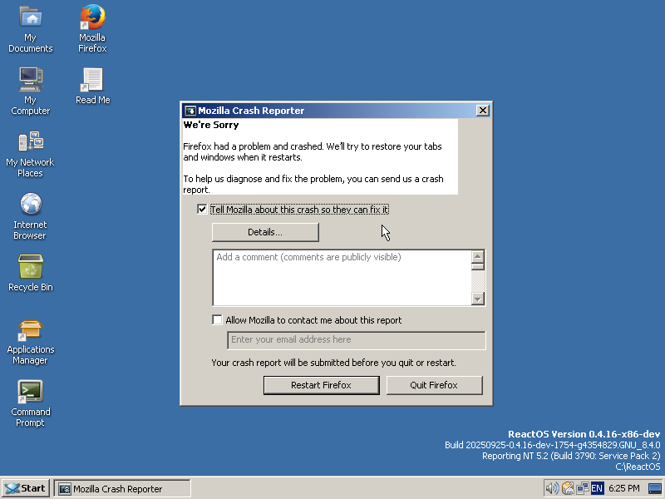The height and width of the screenshot is (499, 665).
Task: Open My Documents folder icon
Action: point(30,17)
